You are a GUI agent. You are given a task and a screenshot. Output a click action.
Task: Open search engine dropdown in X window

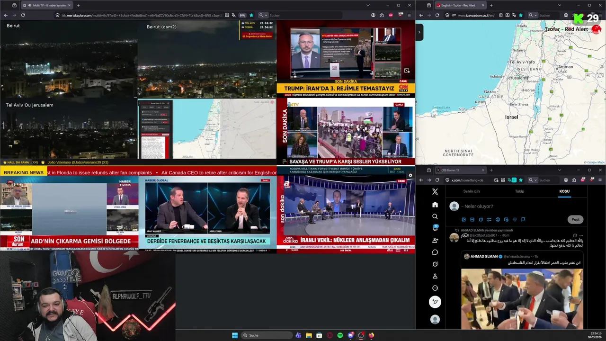(x=533, y=180)
